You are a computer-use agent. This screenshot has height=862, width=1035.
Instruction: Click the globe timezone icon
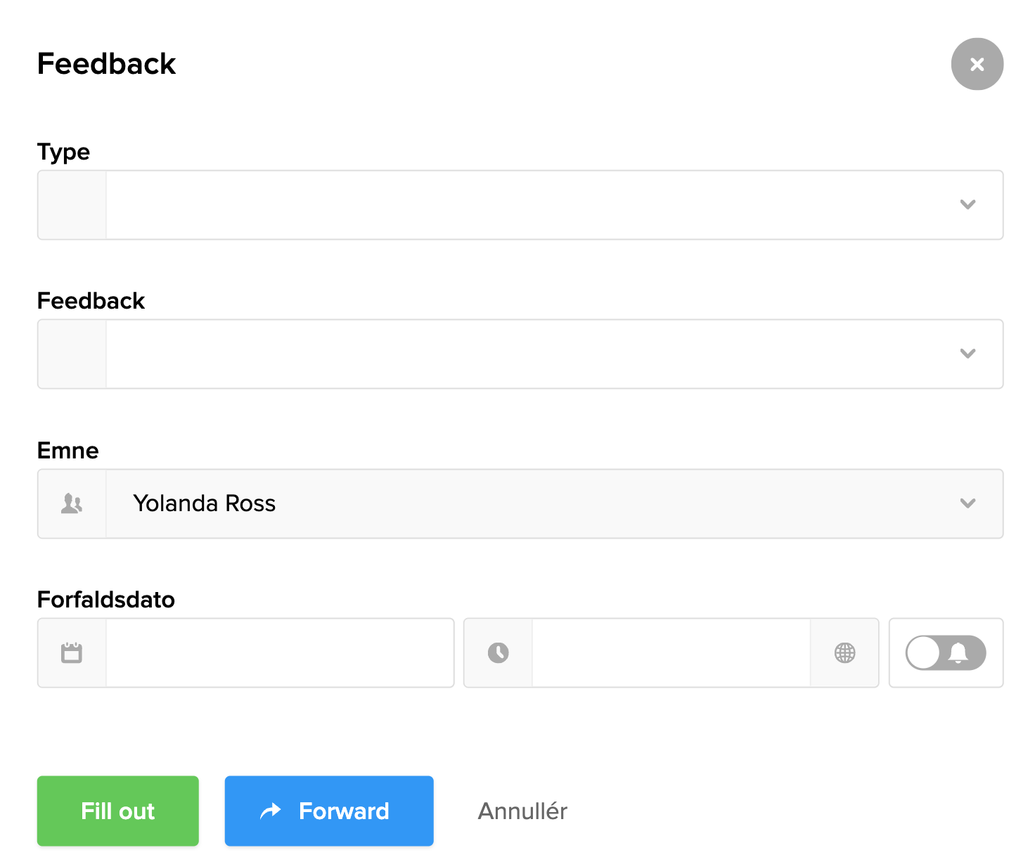tap(844, 652)
